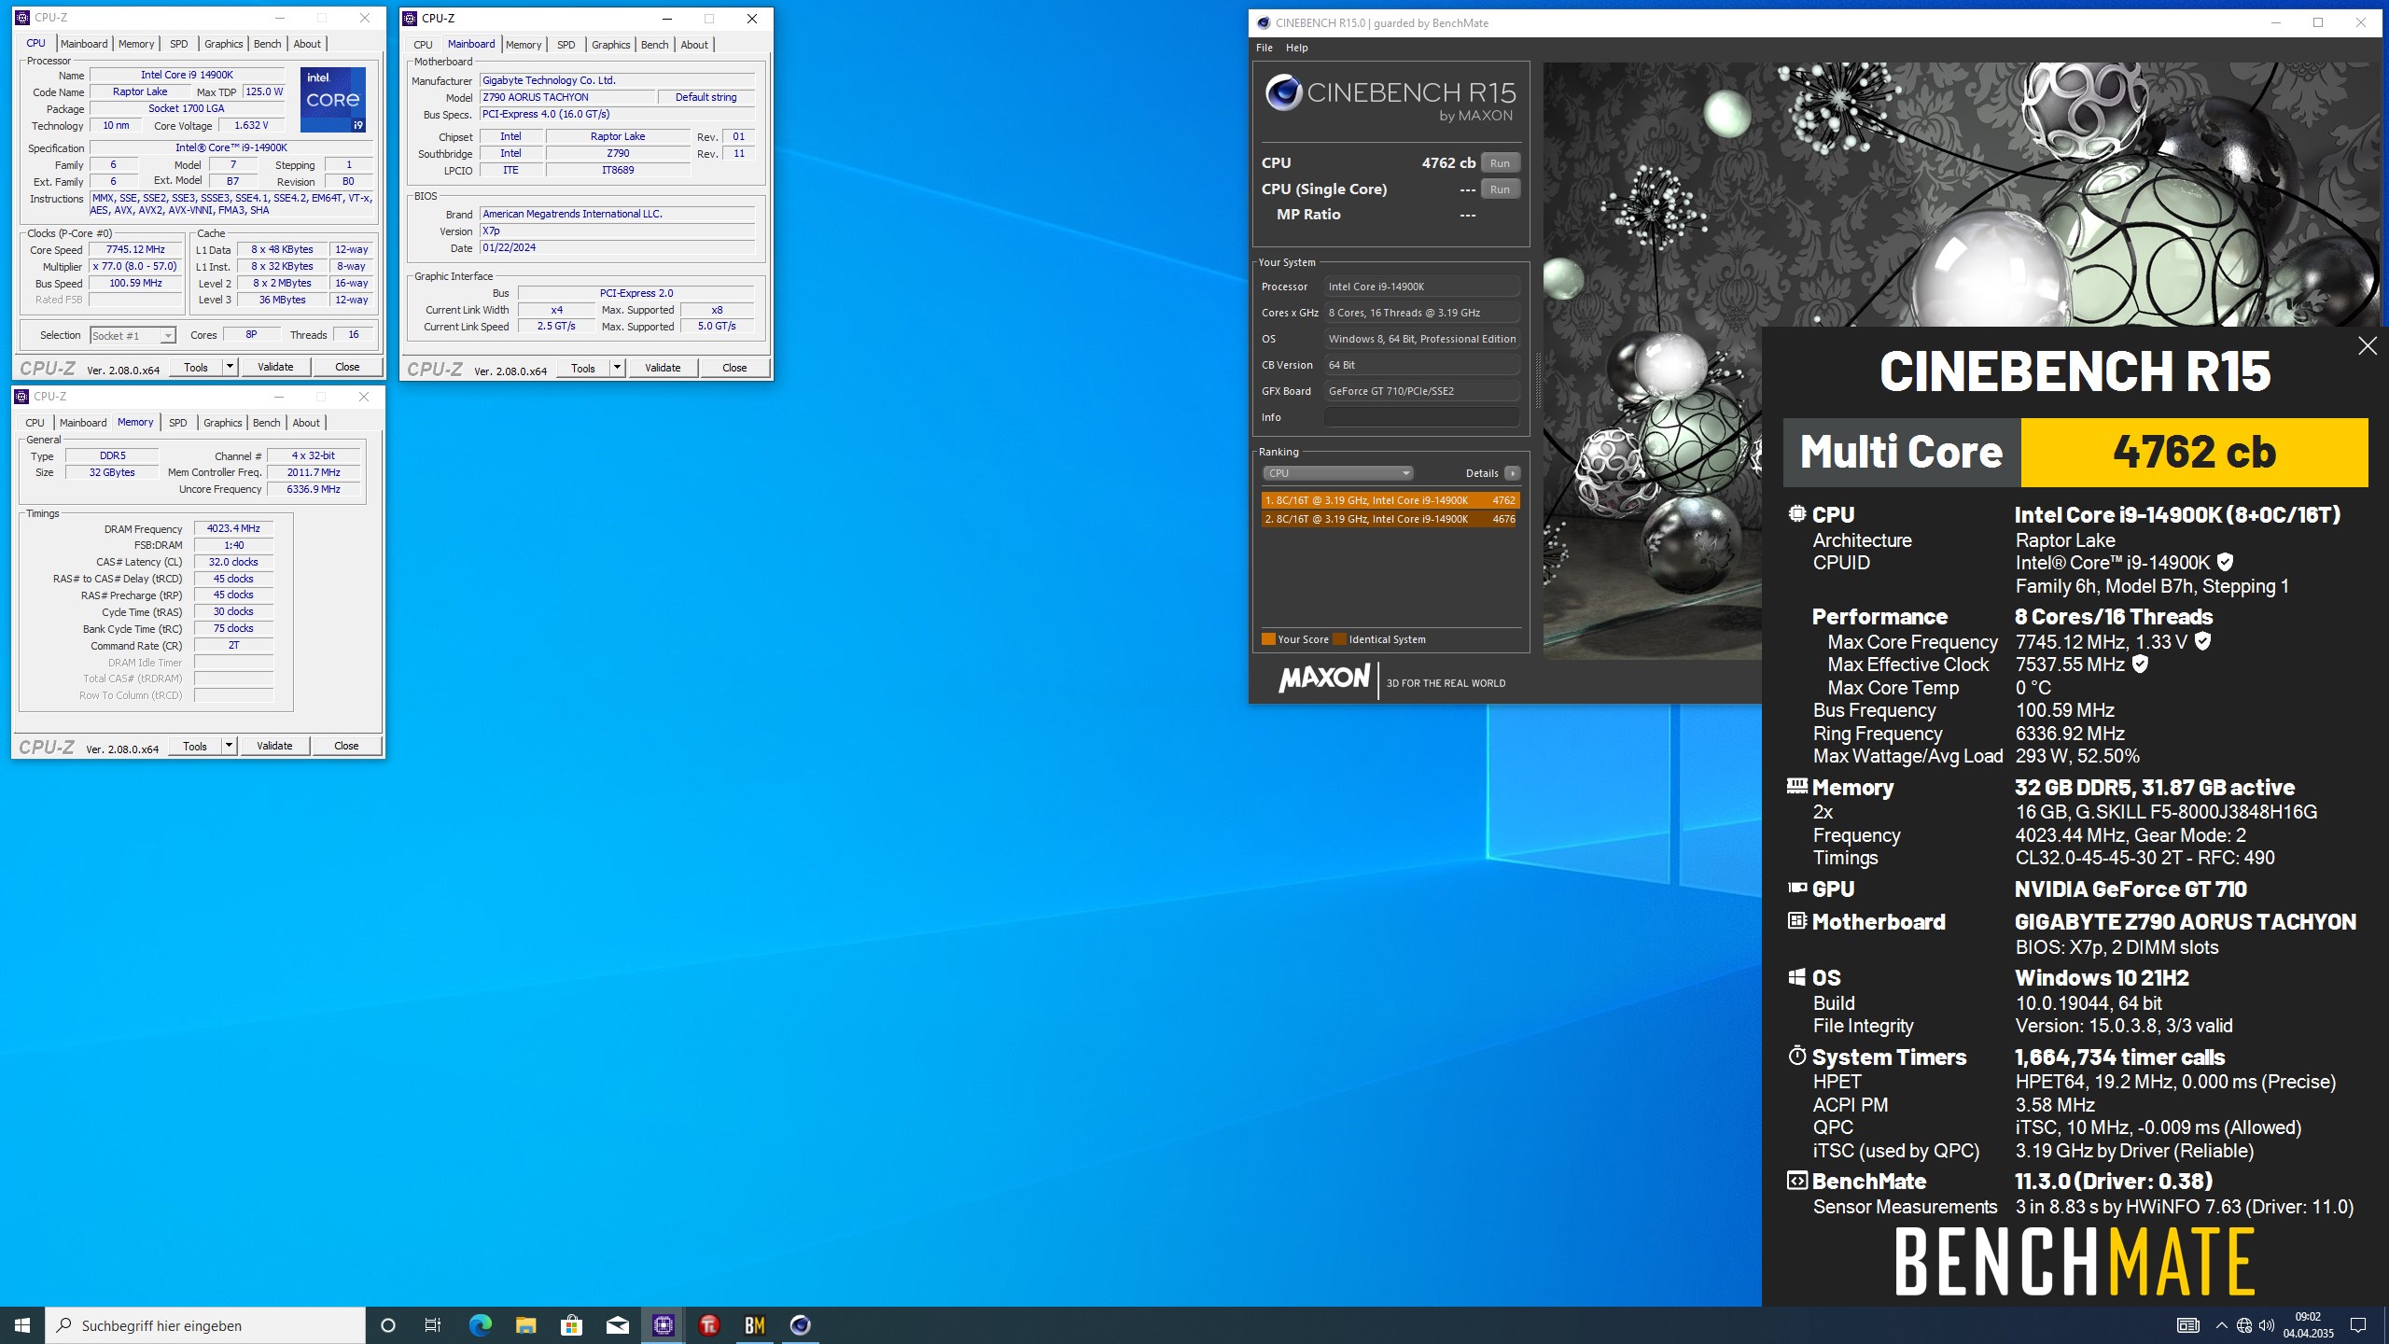Show hidden tray icons chevron
This screenshot has height=1344, width=2389.
point(2221,1325)
